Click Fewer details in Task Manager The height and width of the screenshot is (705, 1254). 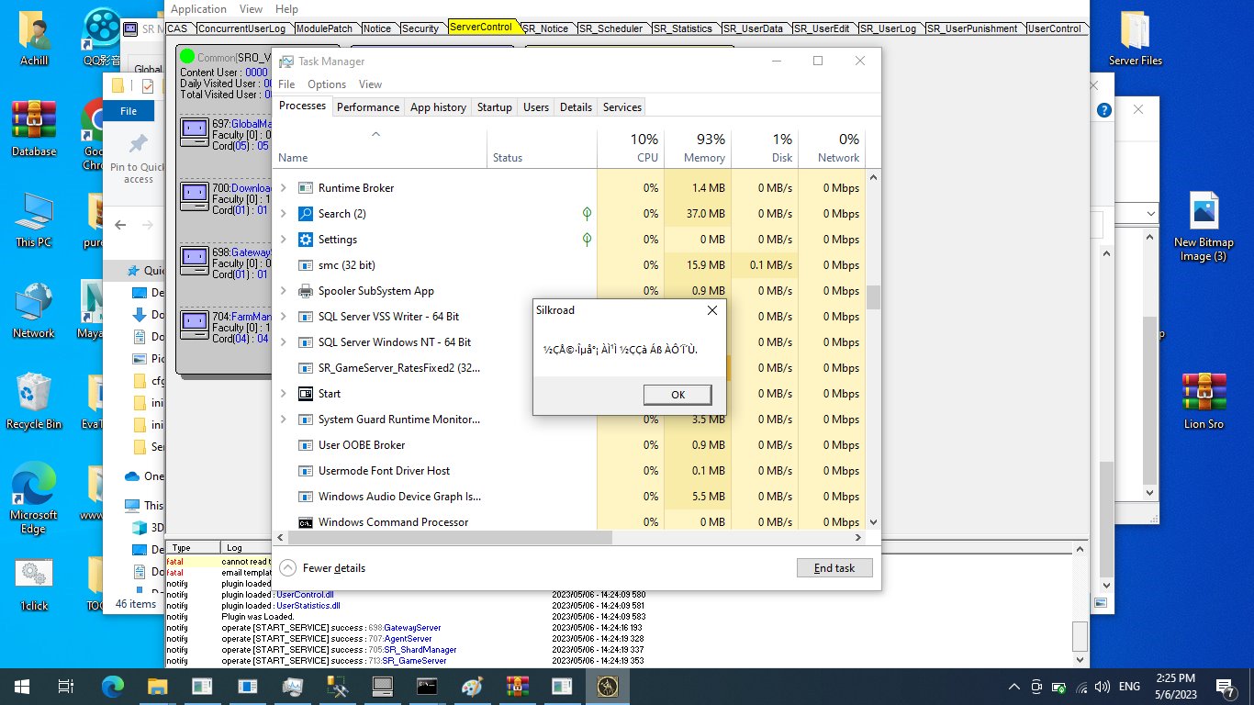coord(323,568)
